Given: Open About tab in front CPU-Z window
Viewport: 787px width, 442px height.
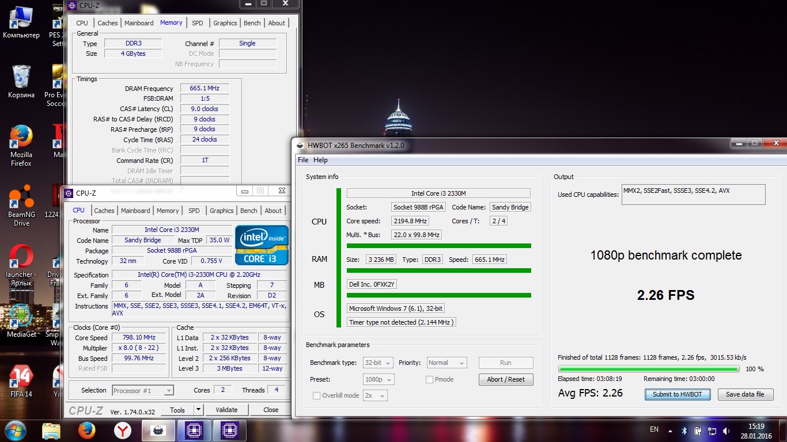Looking at the screenshot, I should [x=273, y=211].
